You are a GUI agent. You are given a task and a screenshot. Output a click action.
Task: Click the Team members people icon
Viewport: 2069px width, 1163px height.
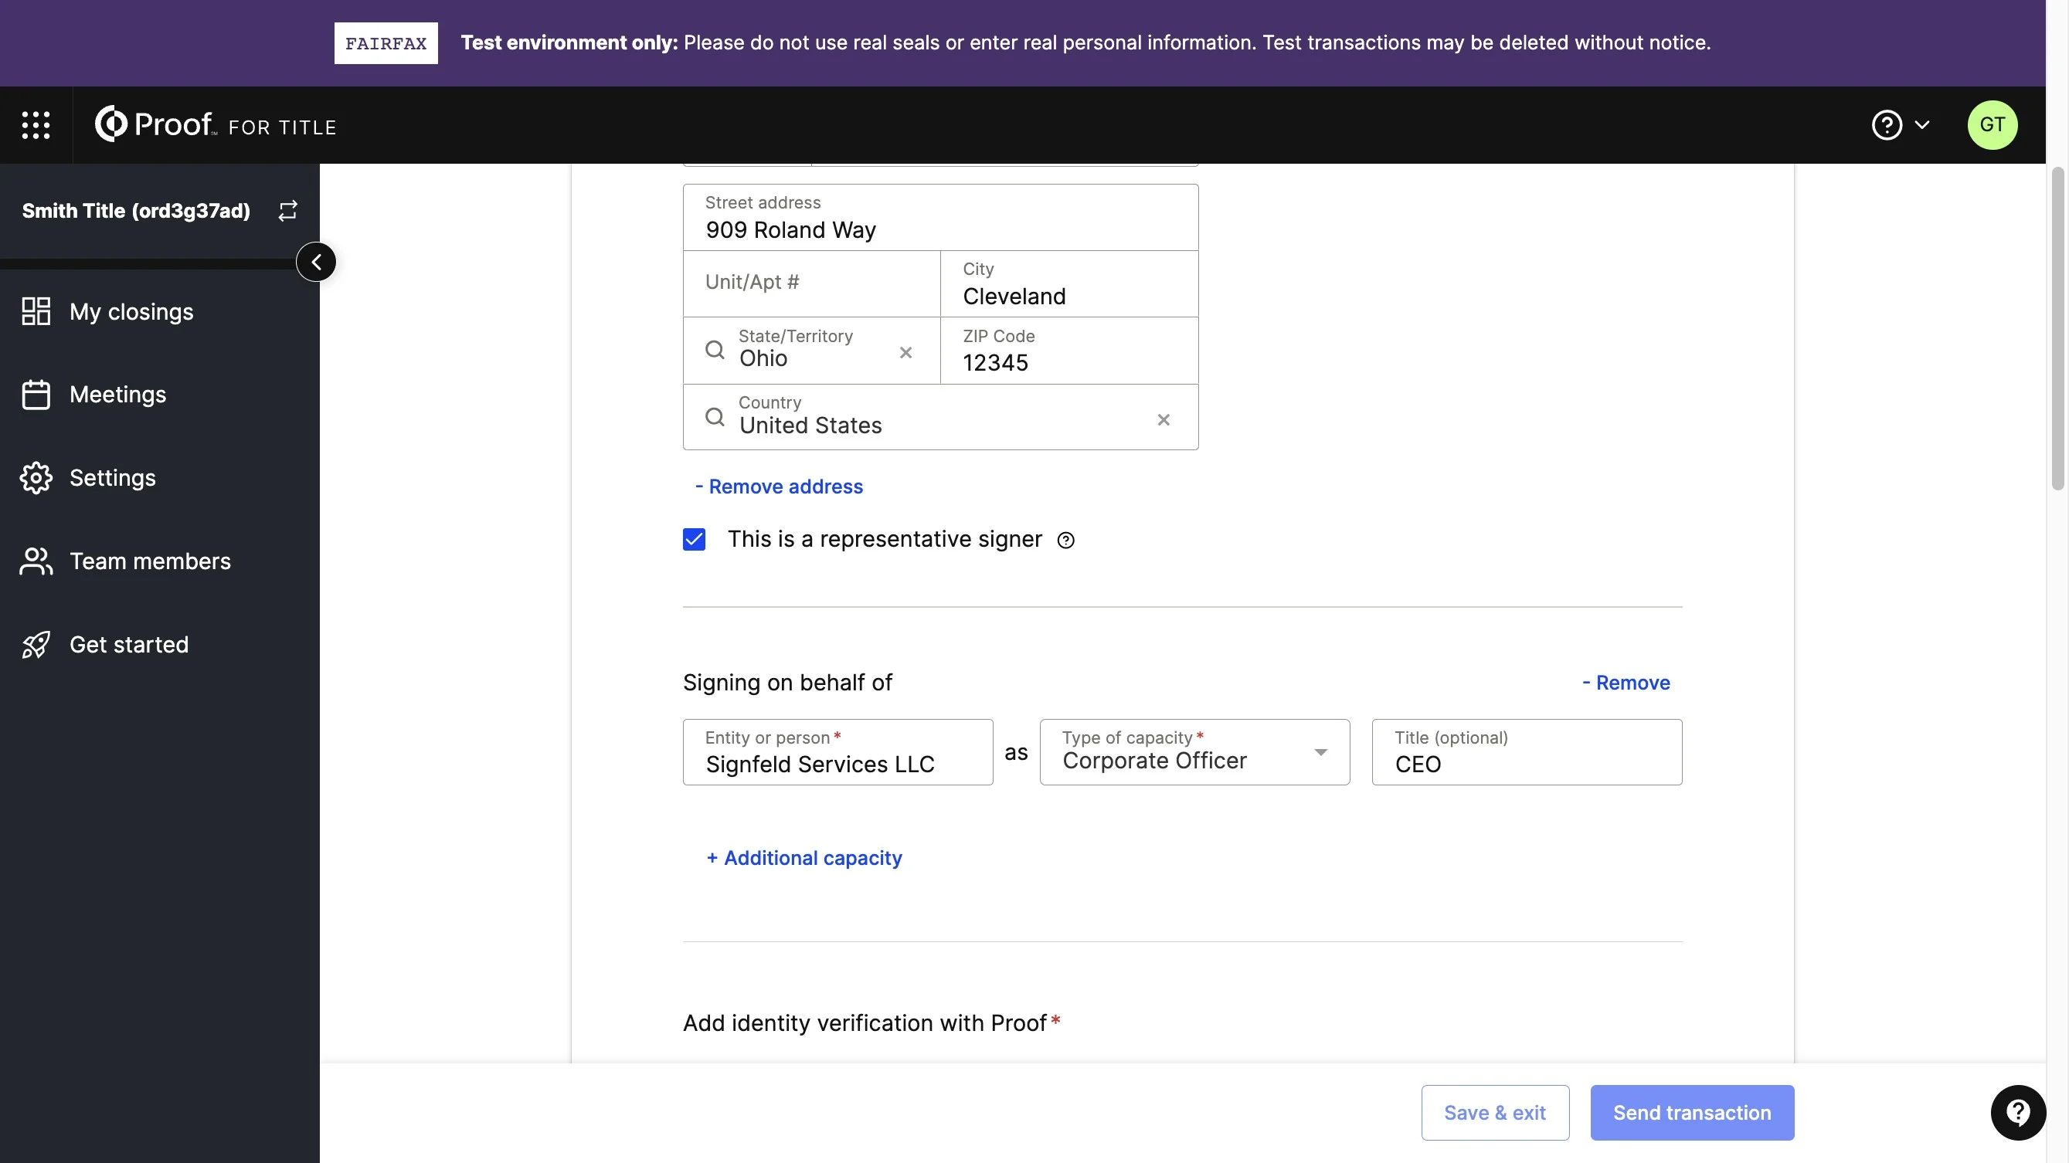[x=36, y=561]
